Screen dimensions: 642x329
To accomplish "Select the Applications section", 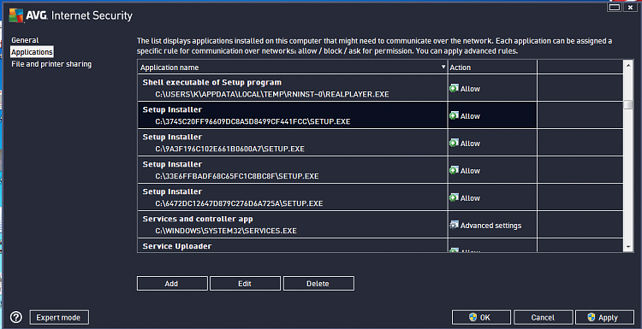I will point(32,52).
